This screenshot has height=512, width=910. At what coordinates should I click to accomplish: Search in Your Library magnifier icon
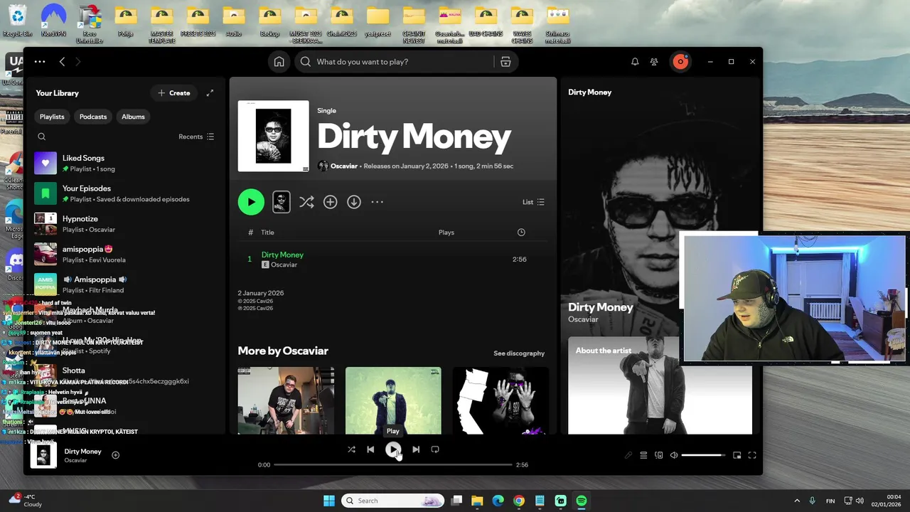point(41,137)
